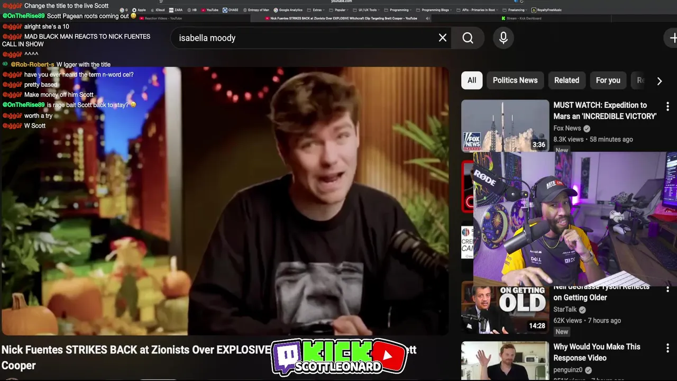Click the Create plus icon at the top right

click(x=673, y=38)
